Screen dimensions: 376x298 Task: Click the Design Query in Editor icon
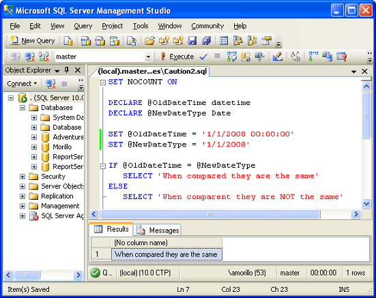click(x=277, y=57)
